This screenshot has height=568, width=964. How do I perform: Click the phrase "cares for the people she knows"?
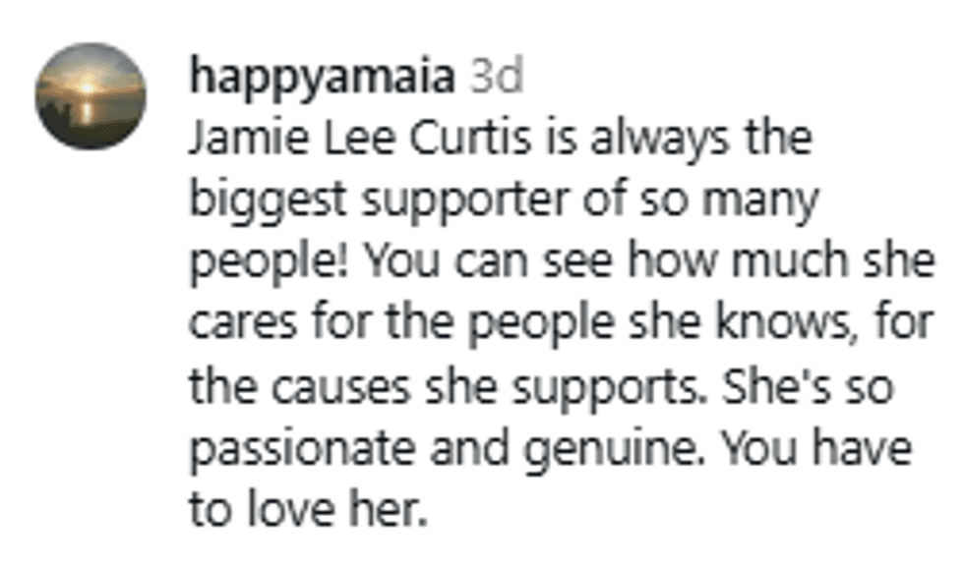(512, 325)
